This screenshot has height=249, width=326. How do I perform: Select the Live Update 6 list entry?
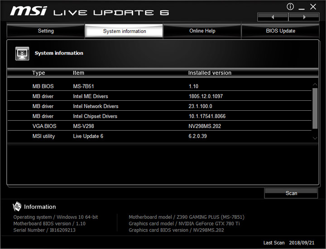coord(88,136)
